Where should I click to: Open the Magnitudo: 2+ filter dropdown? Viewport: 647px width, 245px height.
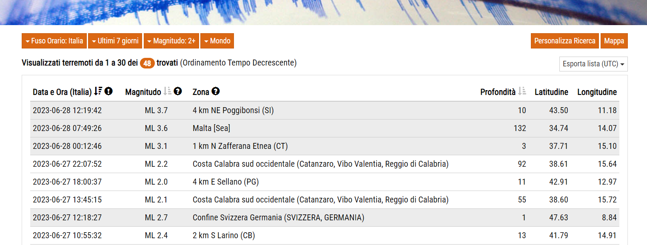[171, 41]
